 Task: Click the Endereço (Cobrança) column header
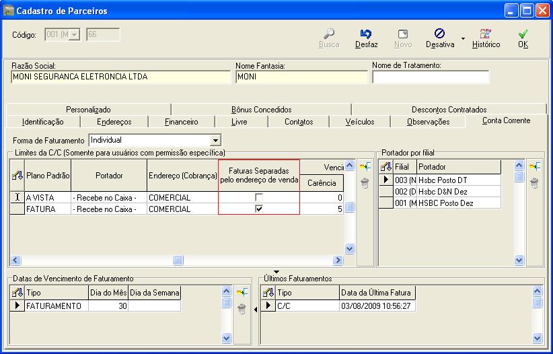click(x=183, y=176)
